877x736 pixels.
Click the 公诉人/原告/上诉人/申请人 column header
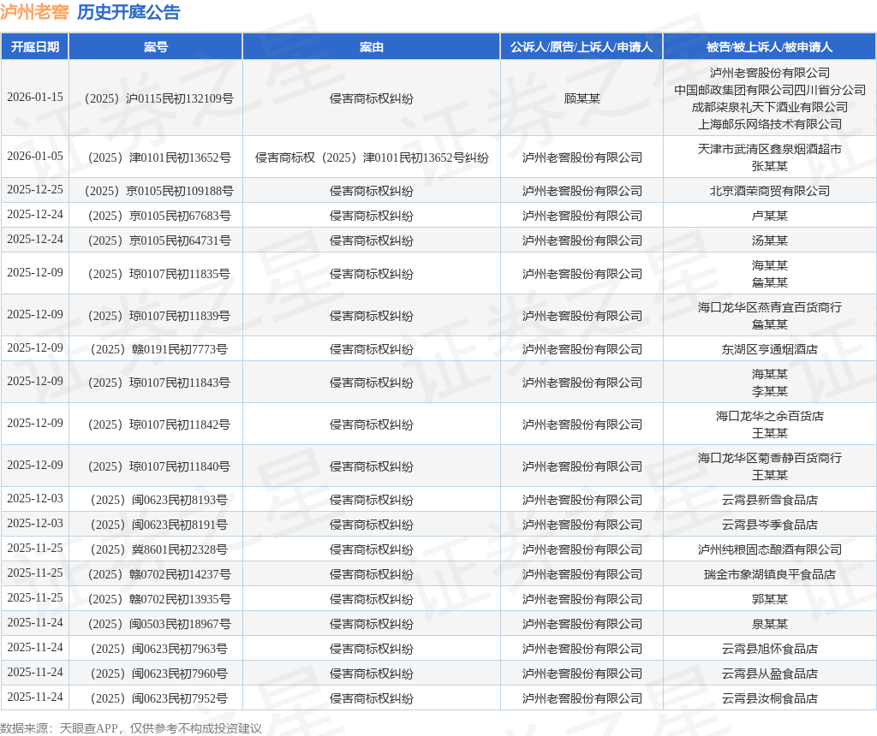tap(582, 47)
